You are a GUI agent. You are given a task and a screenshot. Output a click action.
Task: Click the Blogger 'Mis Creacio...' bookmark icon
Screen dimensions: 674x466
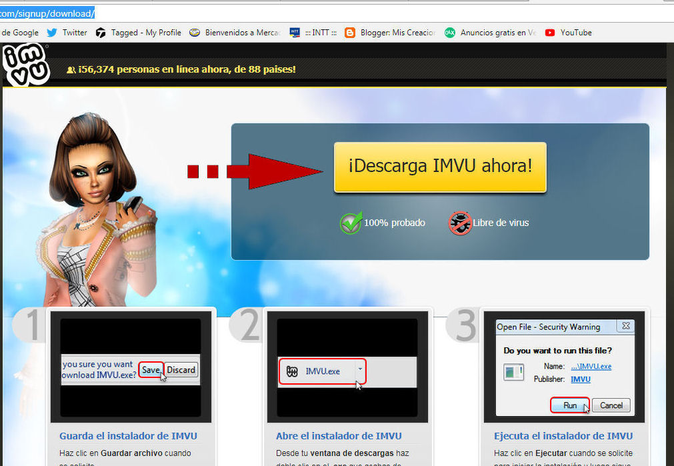(349, 32)
